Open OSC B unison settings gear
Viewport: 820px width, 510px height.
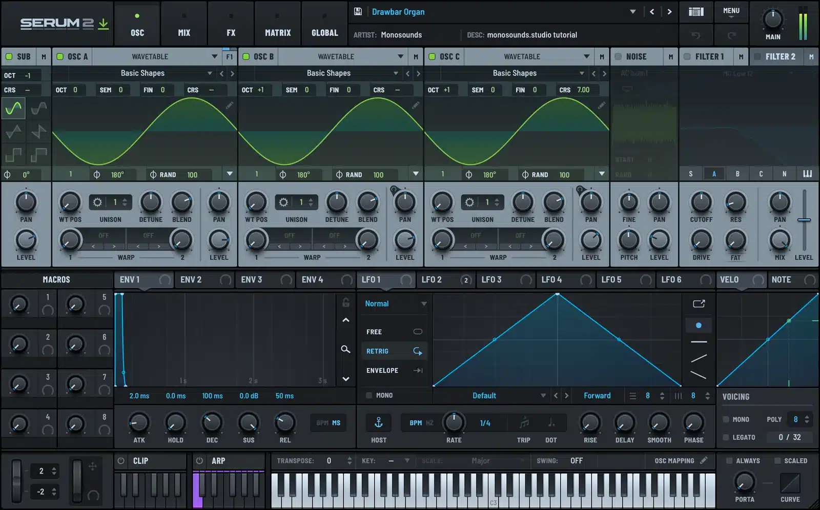(283, 202)
